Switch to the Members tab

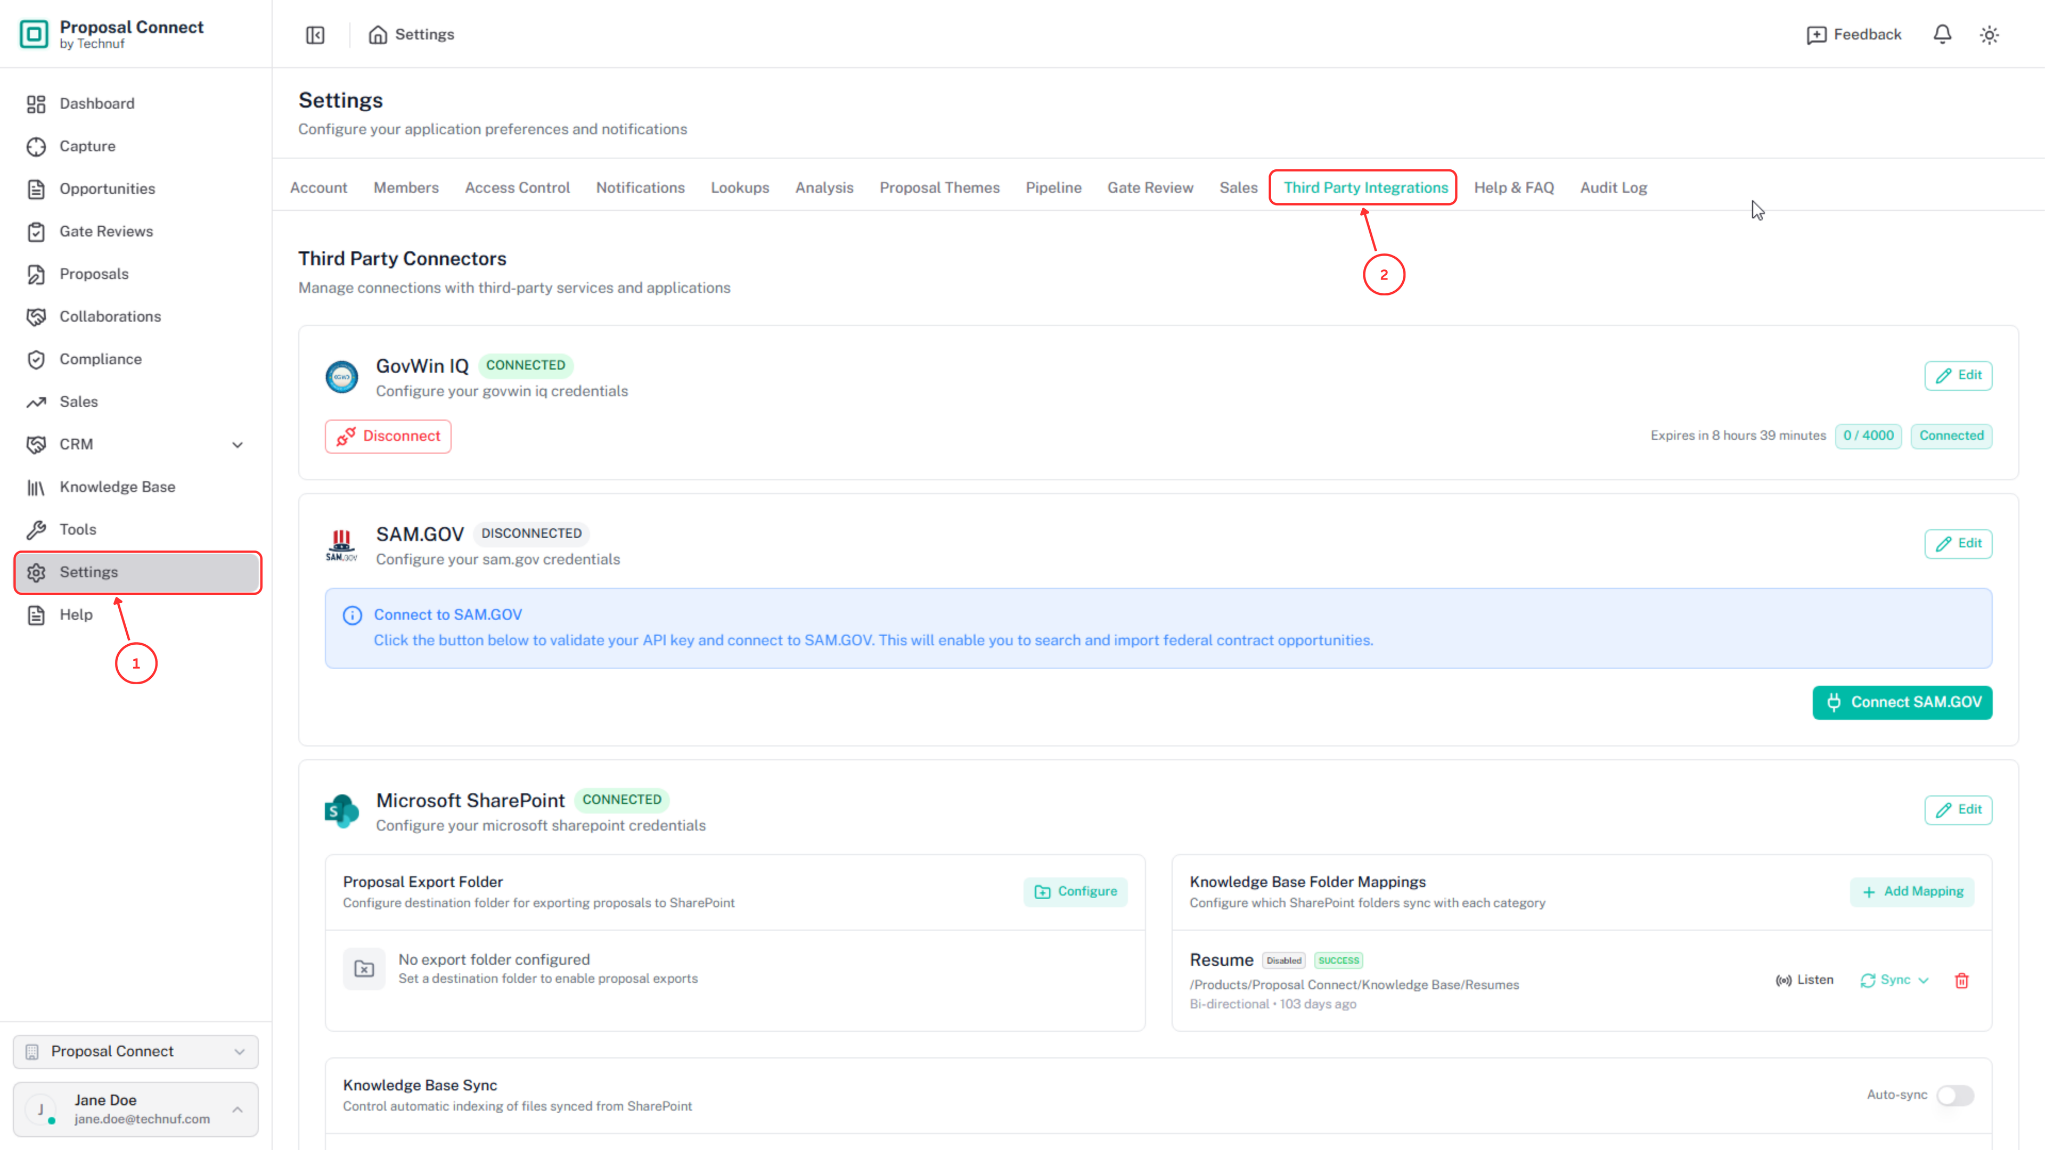pos(406,188)
